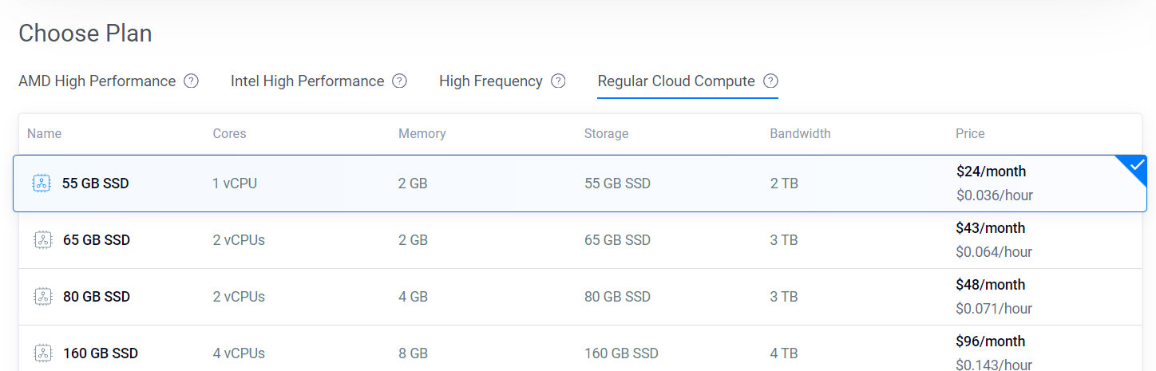The height and width of the screenshot is (371, 1156).
Task: Click chip icon of 80 GB SSD plan
Action: pyautogui.click(x=42, y=297)
